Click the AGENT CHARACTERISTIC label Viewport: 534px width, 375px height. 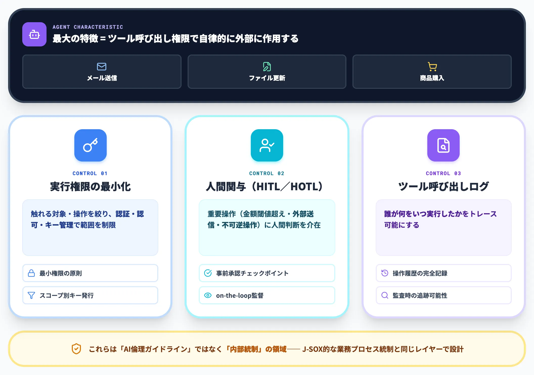coord(88,27)
